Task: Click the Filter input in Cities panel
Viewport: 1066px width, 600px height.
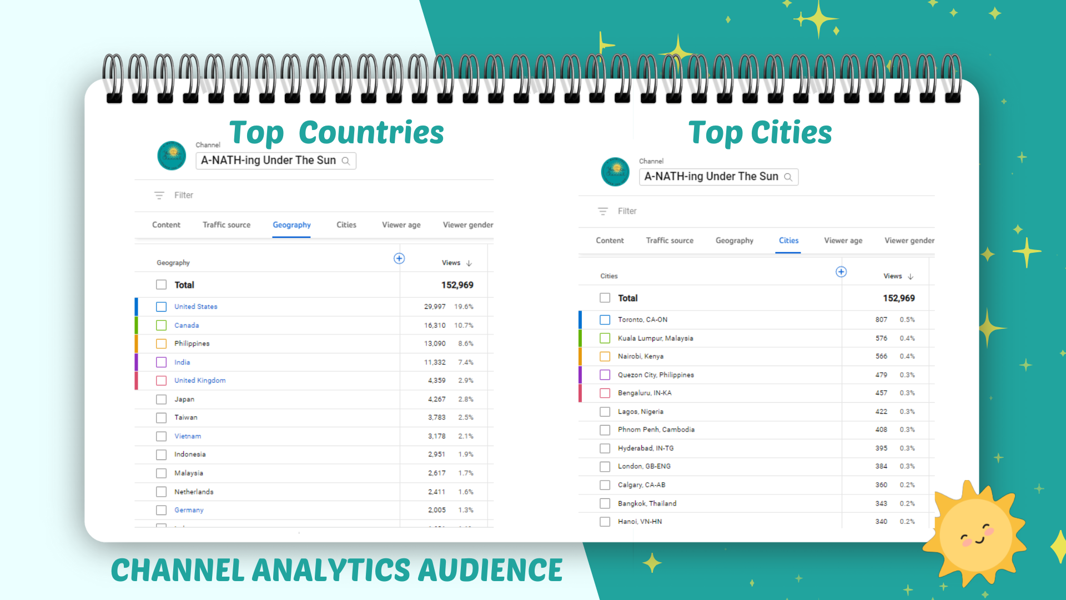Action: click(627, 212)
